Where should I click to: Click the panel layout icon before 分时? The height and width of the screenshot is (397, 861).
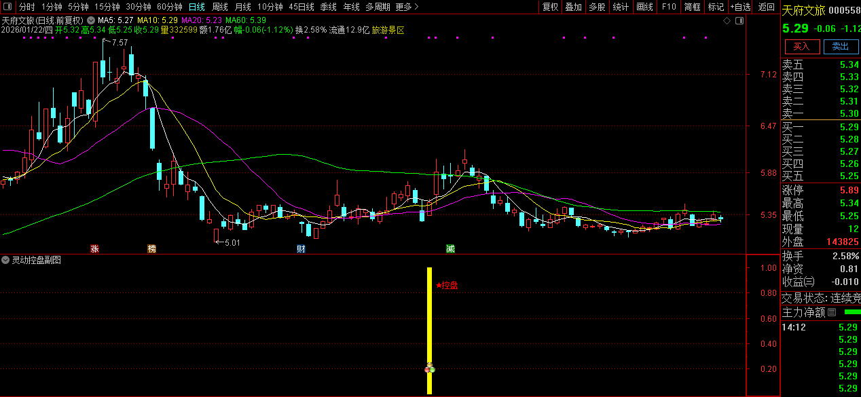coord(8,7)
